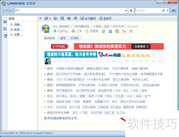Screen dimensions: 179x137
Task: Open 更多权威词典和百科全书... link
Action: (62, 118)
